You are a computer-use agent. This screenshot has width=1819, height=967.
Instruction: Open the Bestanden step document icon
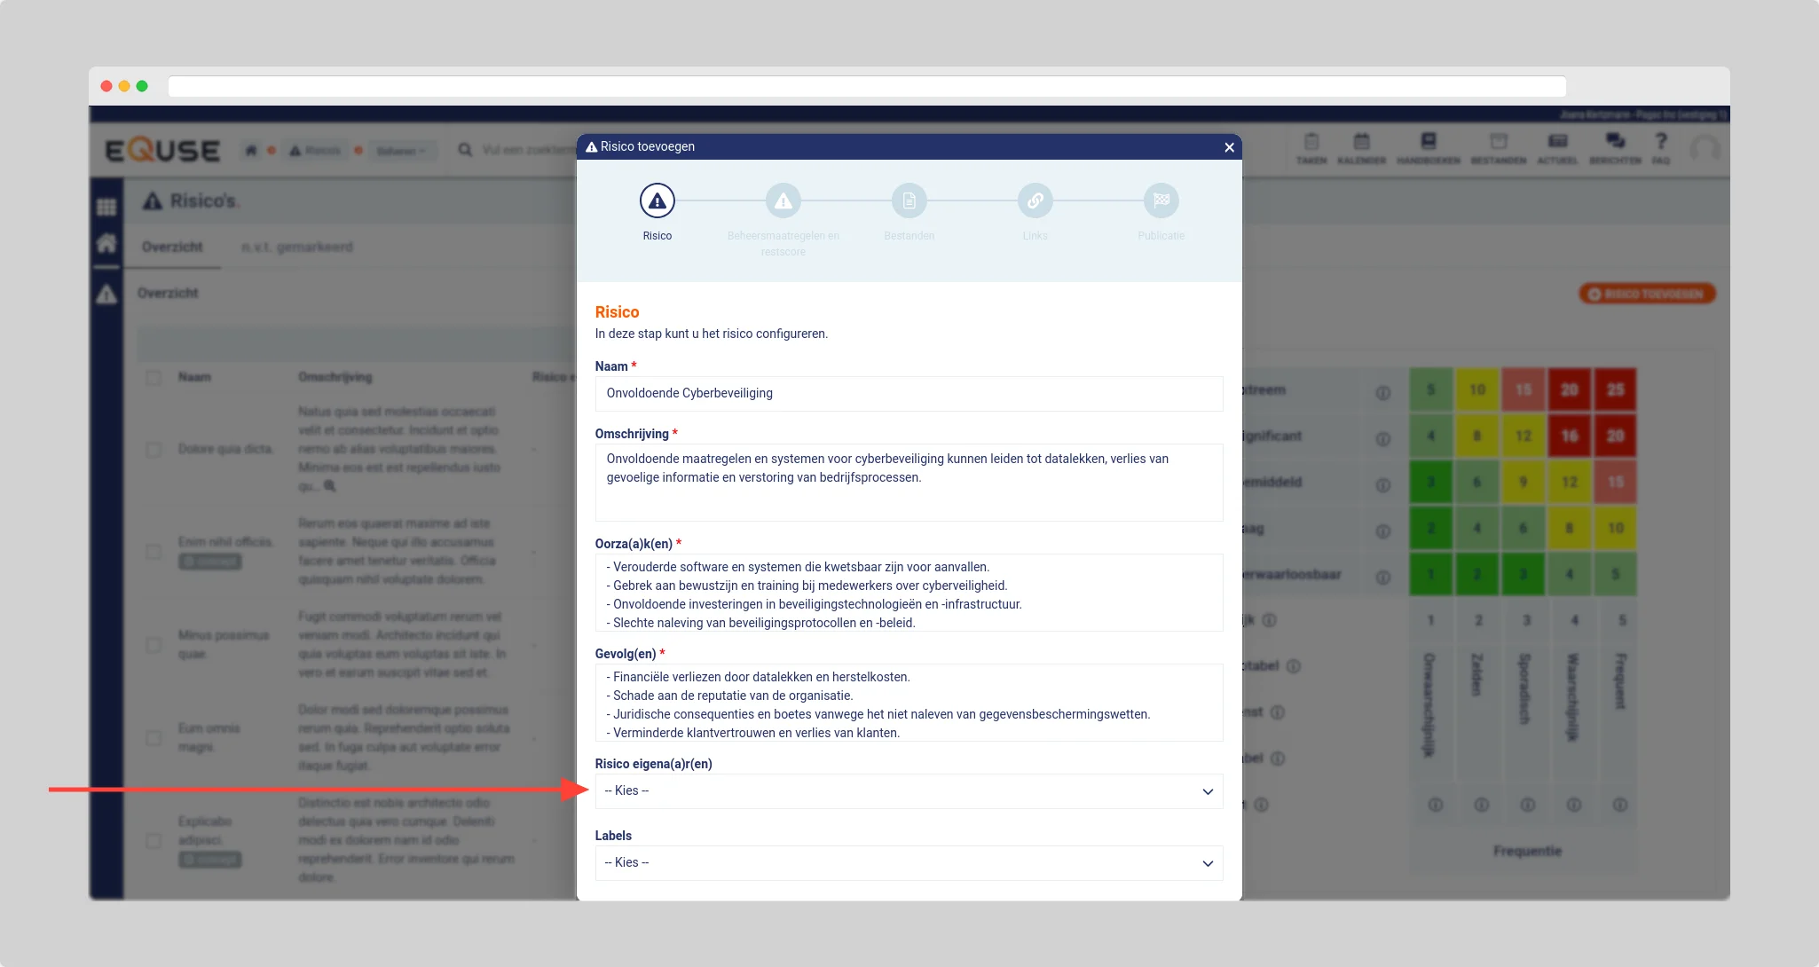(909, 201)
